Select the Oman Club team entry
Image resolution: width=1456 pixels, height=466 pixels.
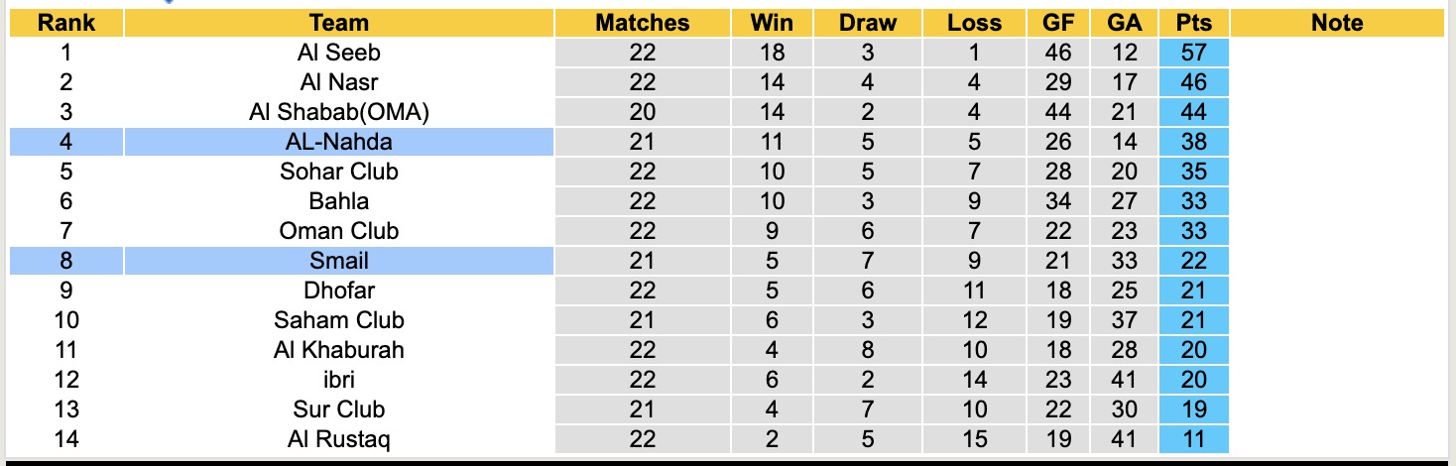point(338,231)
